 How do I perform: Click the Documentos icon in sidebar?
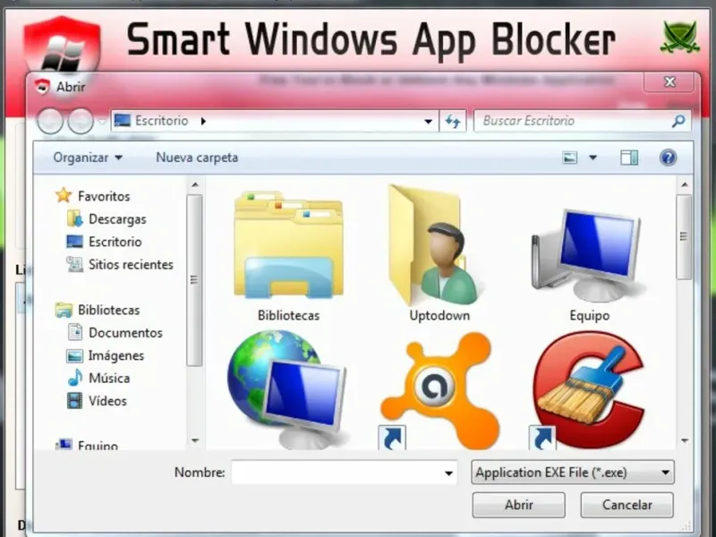[x=75, y=332]
